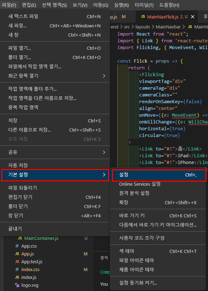Open 확장 from preferences submenu

158,202
